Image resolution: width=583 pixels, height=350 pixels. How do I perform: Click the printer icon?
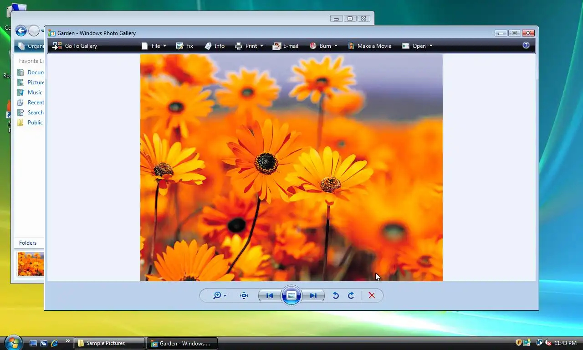pos(239,46)
